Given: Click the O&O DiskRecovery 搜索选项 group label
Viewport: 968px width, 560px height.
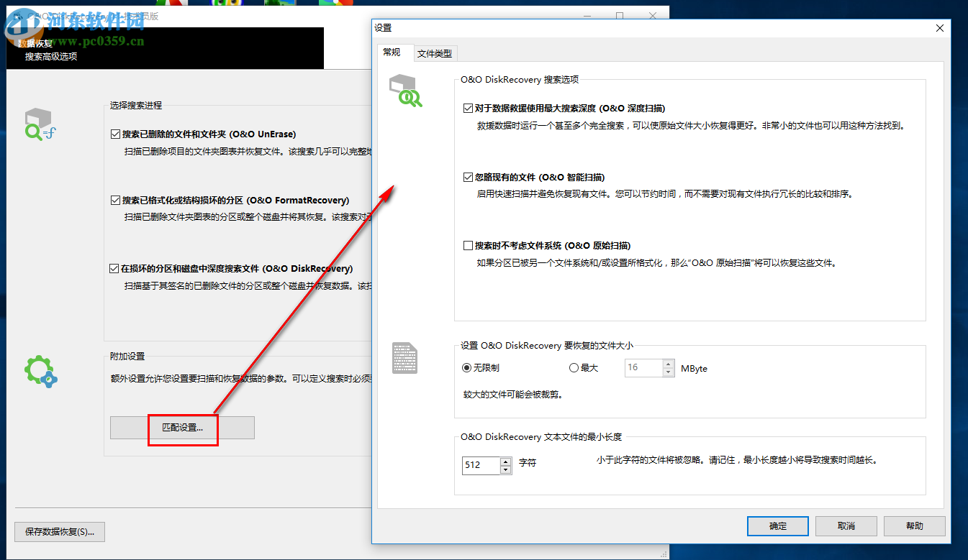Looking at the screenshot, I should pyautogui.click(x=520, y=80).
